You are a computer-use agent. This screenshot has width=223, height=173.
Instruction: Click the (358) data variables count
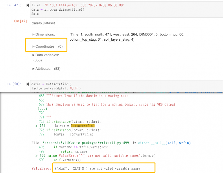pos(38,60)
